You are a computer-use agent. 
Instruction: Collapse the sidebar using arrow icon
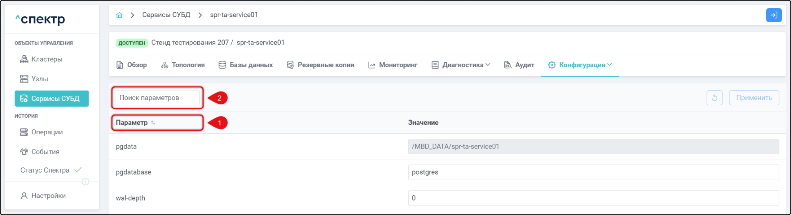85,182
